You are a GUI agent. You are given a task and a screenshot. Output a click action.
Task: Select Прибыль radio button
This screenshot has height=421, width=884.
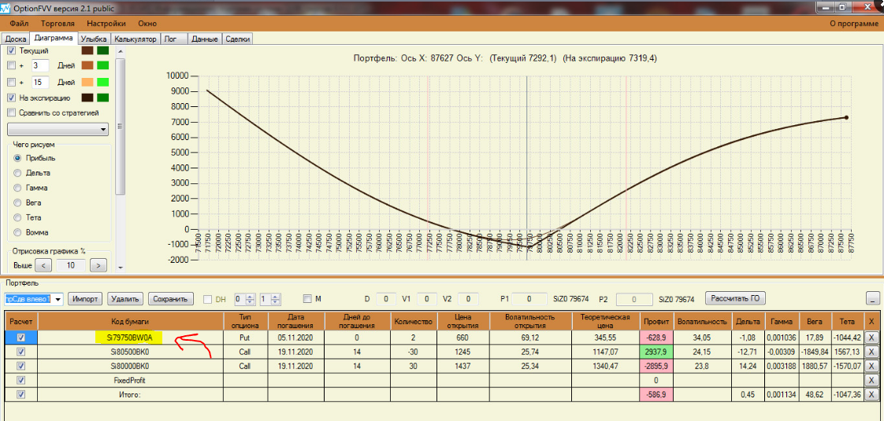pos(17,158)
